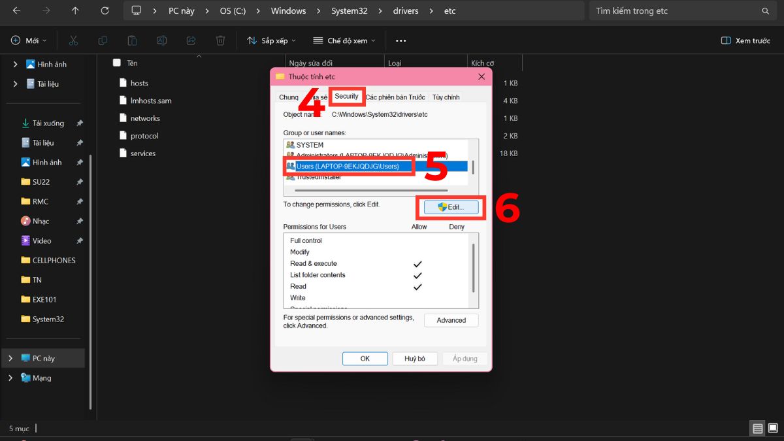Click the Advanced button
The image size is (784, 441).
[x=451, y=320]
